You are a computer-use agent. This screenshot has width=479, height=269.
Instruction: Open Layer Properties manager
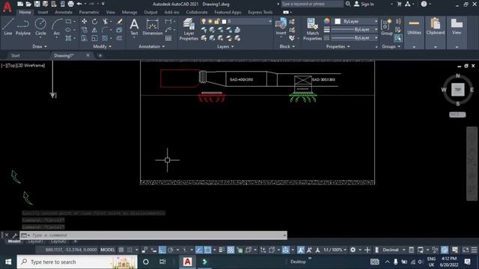pyautogui.click(x=189, y=29)
